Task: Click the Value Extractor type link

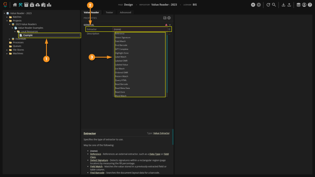Action: pos(161,133)
